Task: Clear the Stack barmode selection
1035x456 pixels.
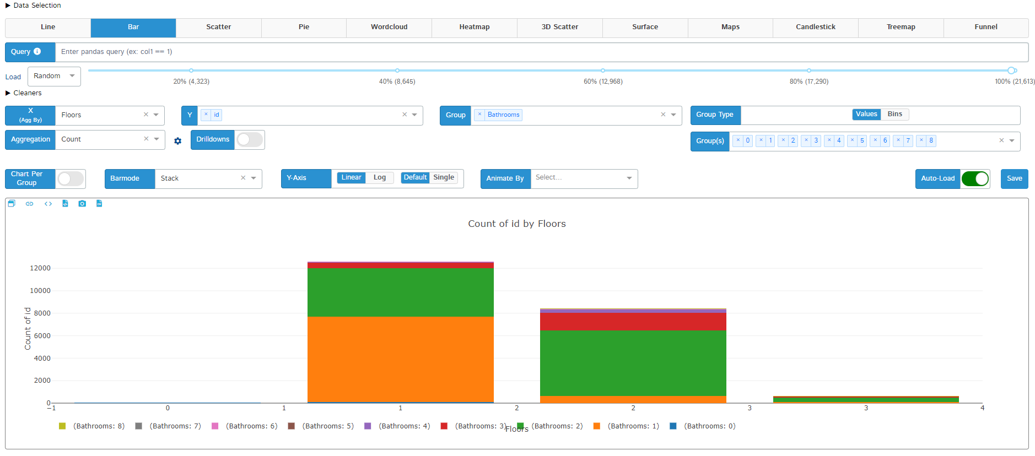Action: [x=243, y=178]
